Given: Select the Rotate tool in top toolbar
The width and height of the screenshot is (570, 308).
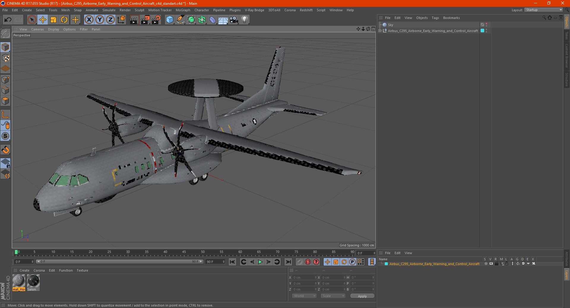Looking at the screenshot, I should click(x=64, y=20).
